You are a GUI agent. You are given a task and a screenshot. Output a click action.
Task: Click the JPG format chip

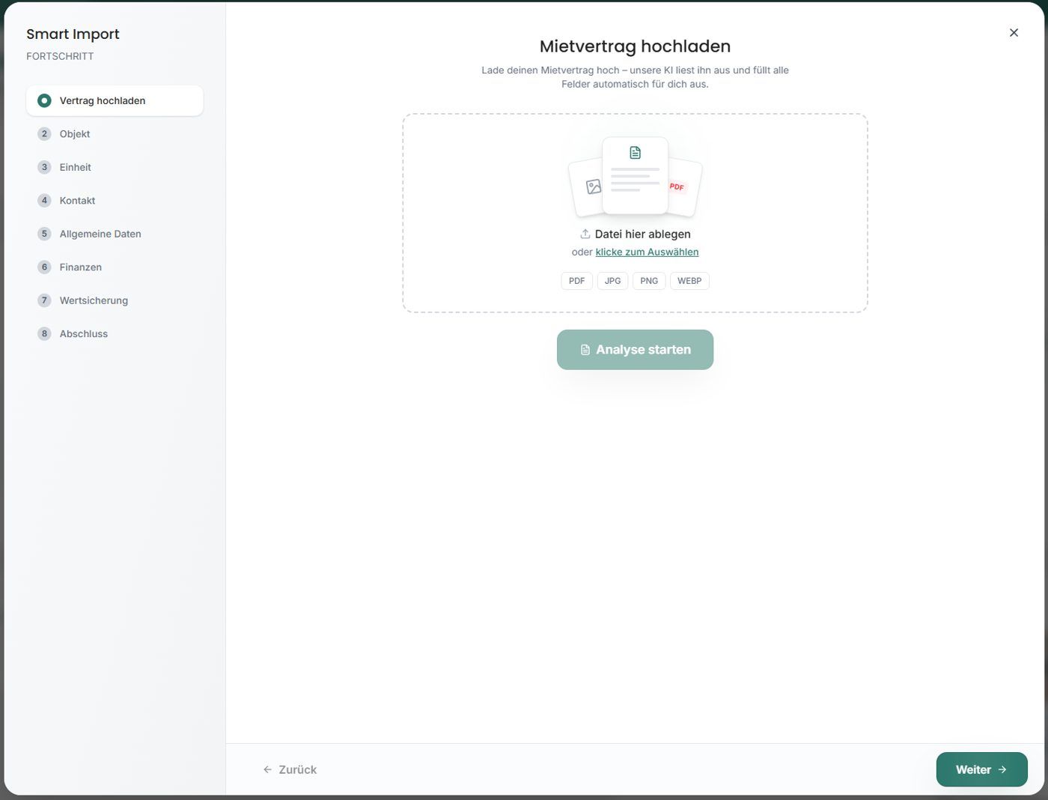pos(612,281)
